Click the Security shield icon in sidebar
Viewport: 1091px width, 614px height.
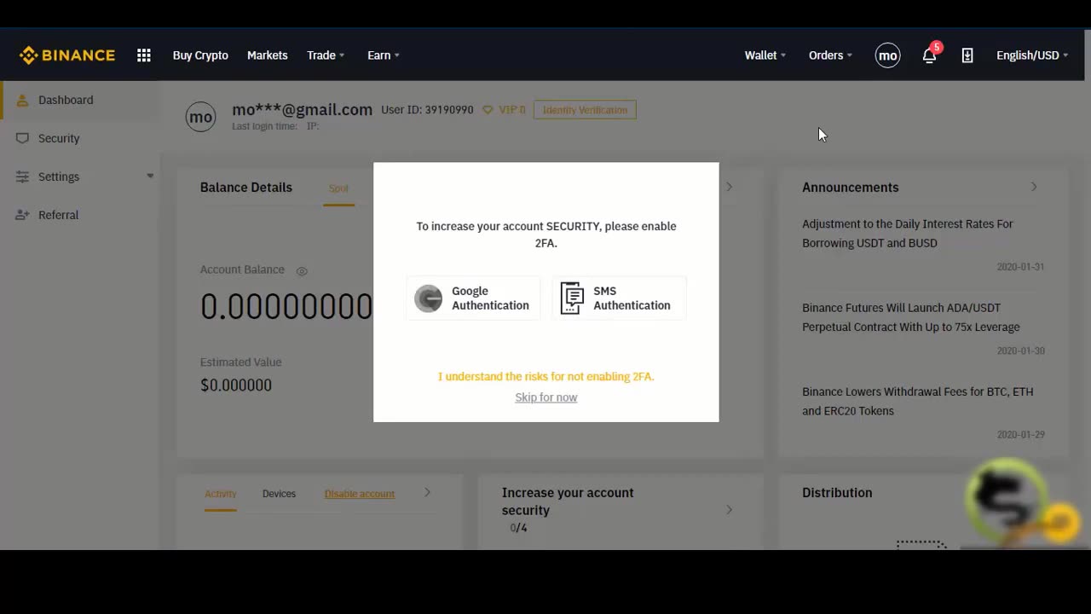click(22, 138)
